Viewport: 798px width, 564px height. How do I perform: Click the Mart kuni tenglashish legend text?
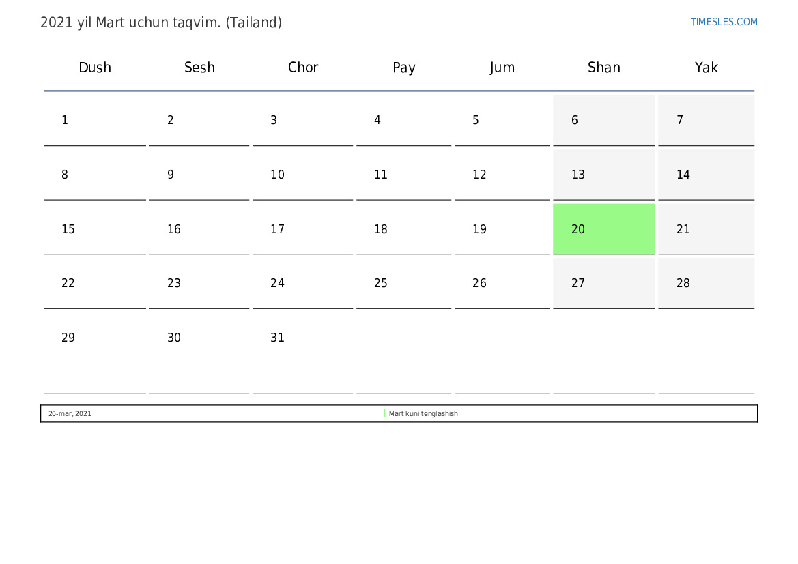click(x=423, y=414)
